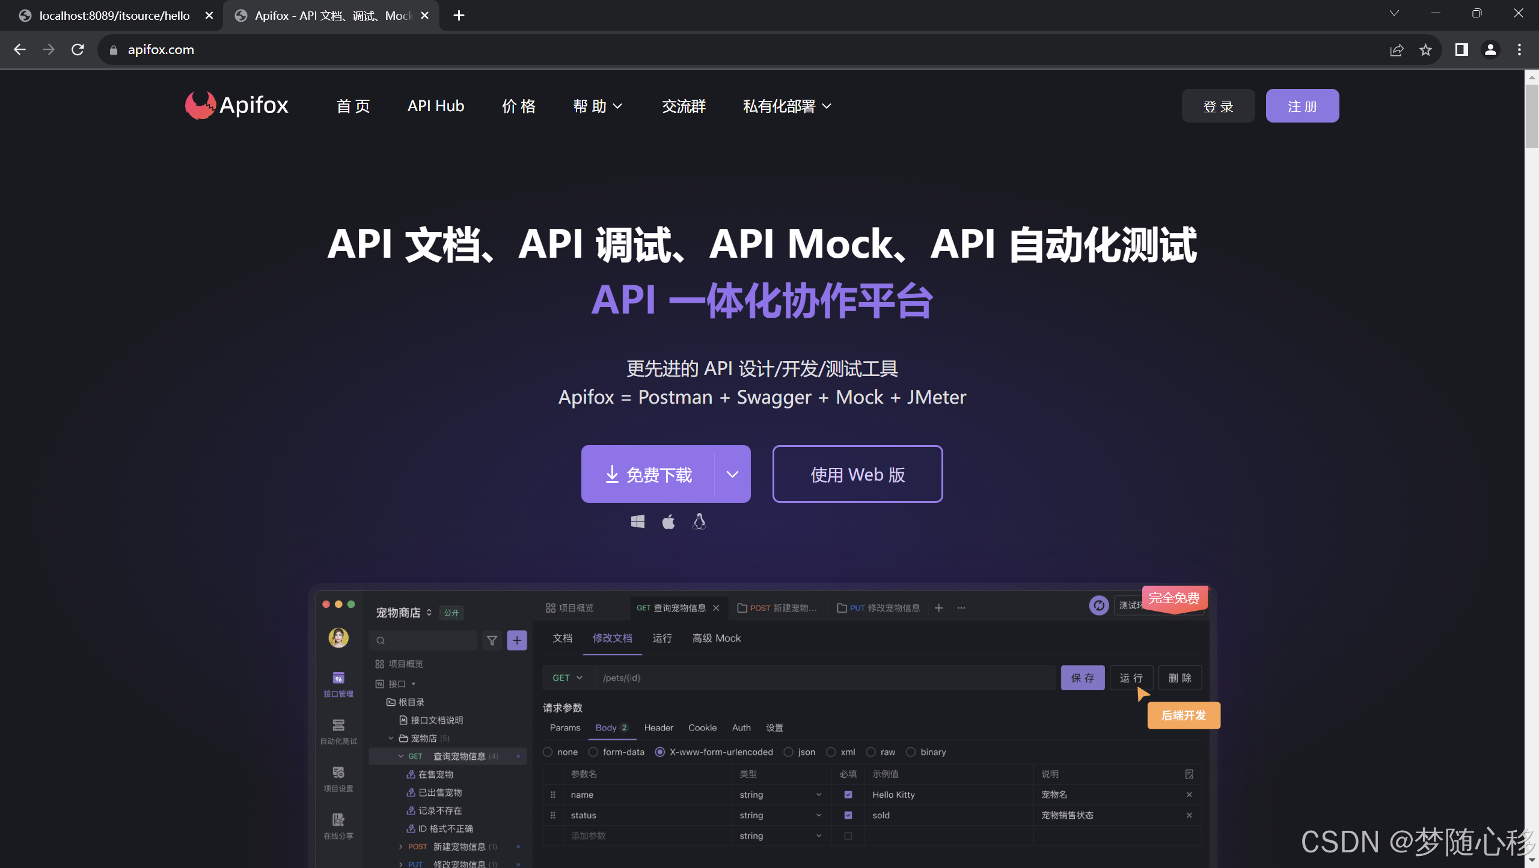Toggle required checkbox for name parameter
The width and height of the screenshot is (1539, 868).
[848, 795]
